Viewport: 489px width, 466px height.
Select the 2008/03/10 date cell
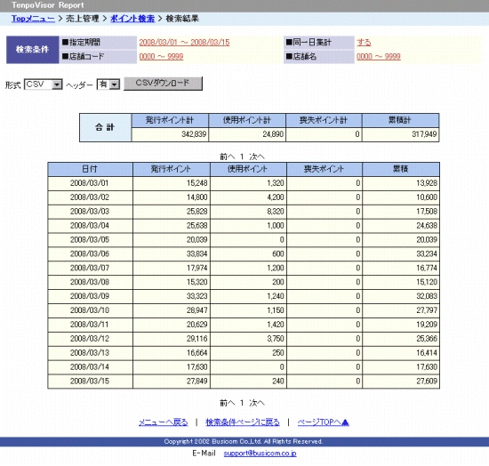coord(90,310)
